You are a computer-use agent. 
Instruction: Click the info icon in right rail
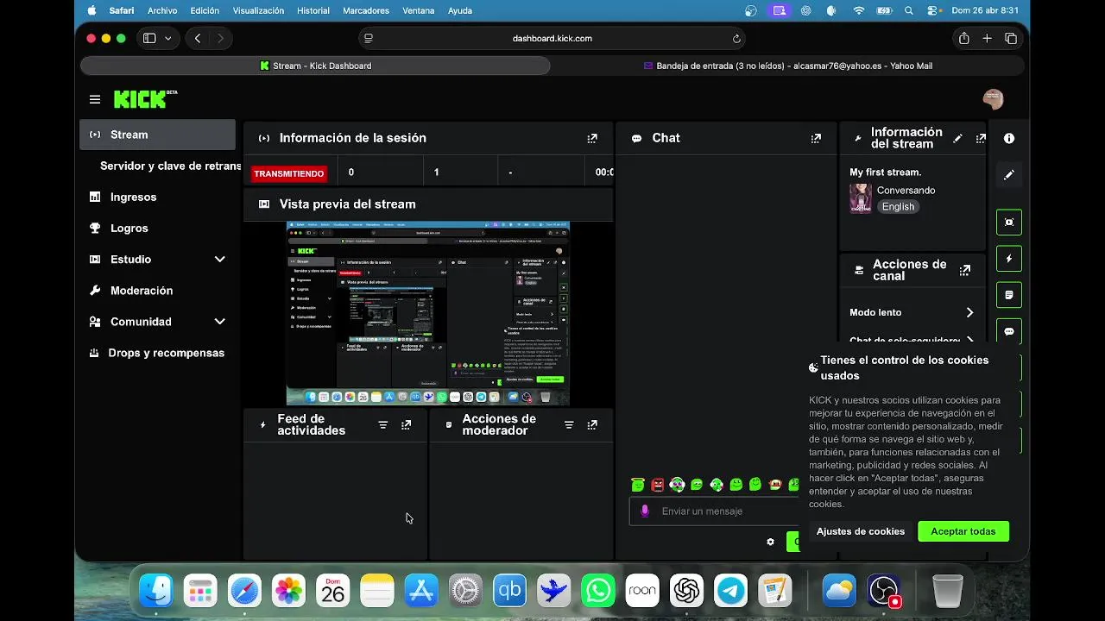[1009, 138]
